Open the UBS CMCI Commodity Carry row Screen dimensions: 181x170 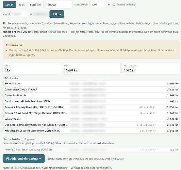(91, 125)
